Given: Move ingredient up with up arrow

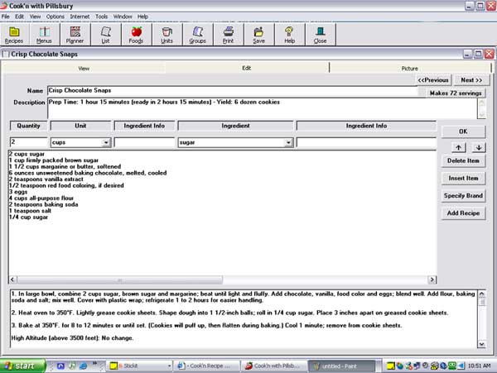Looking at the screenshot, I should [x=459, y=147].
